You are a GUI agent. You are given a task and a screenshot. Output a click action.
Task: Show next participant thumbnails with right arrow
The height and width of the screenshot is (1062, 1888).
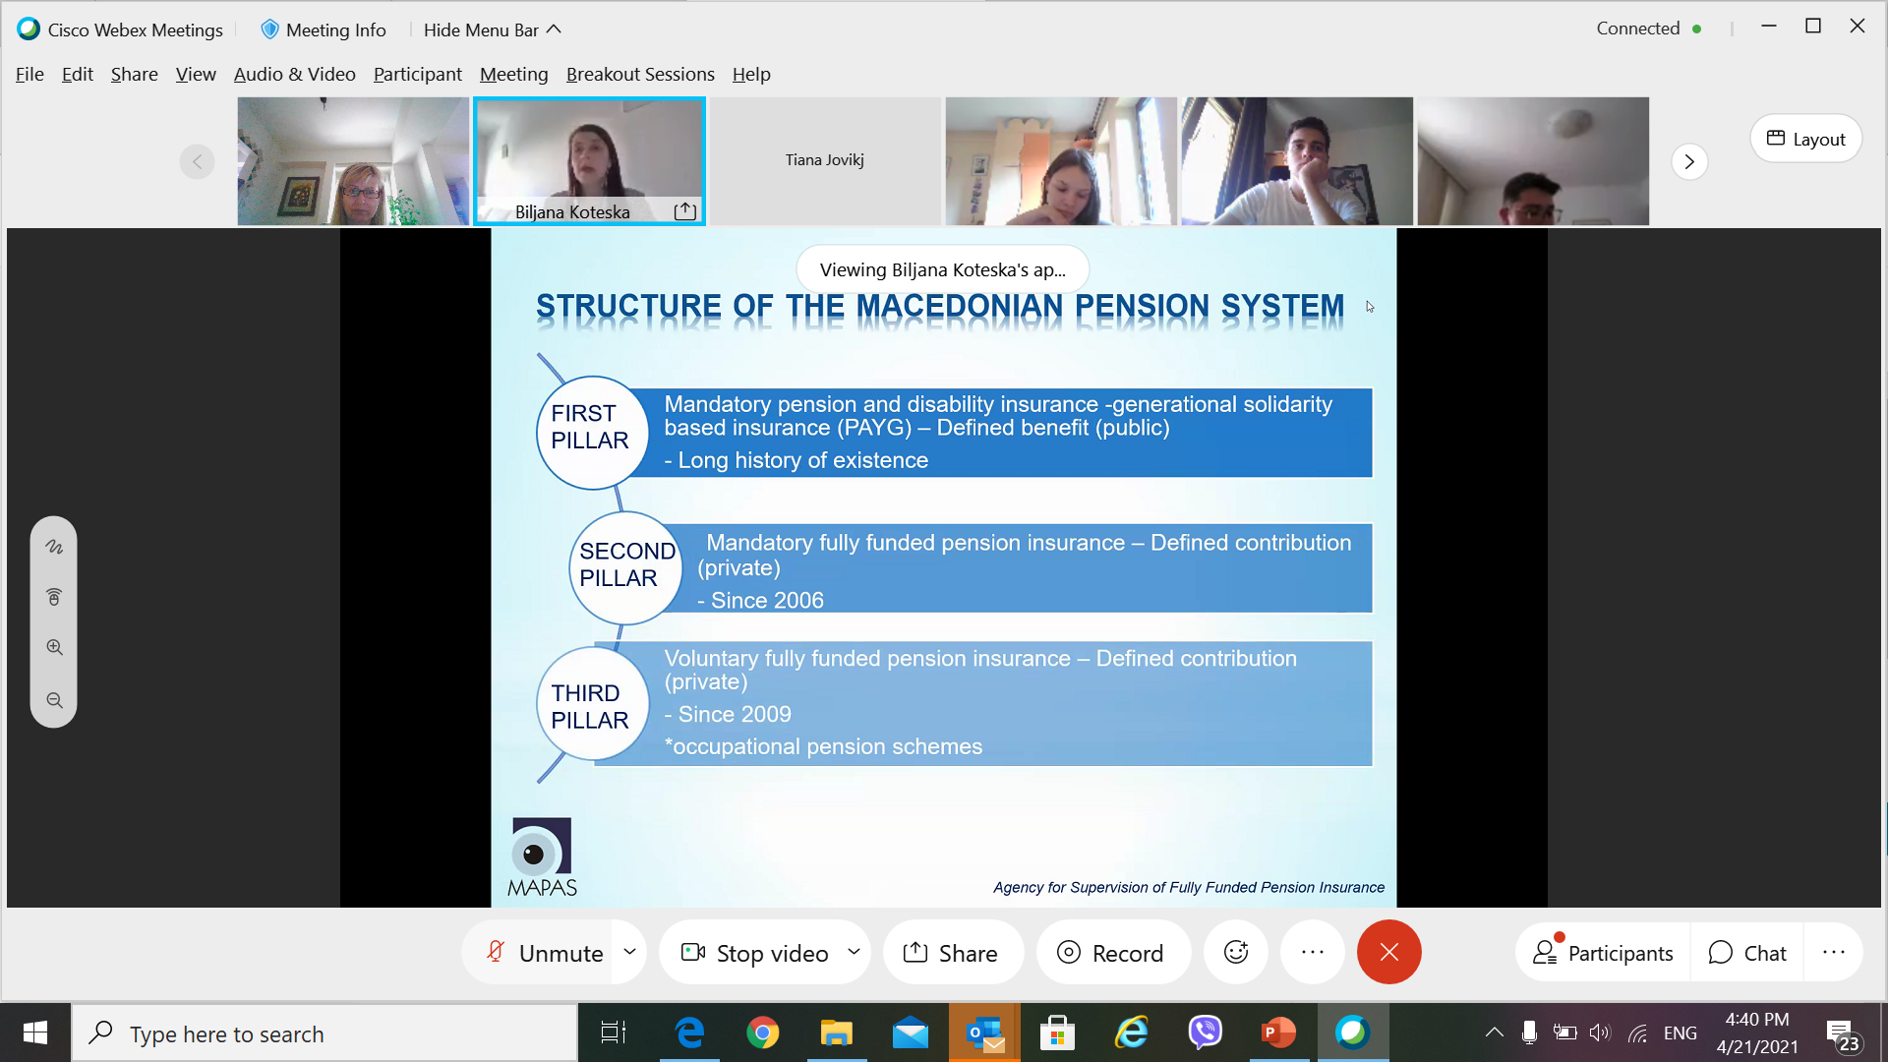pyautogui.click(x=1688, y=161)
